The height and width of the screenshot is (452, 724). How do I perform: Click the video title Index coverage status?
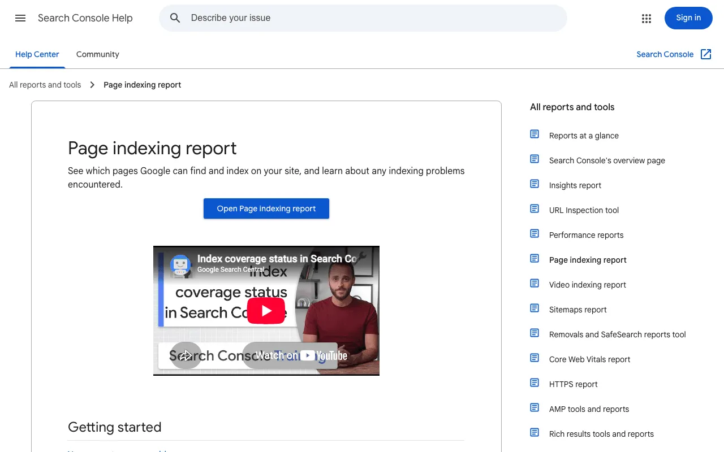pyautogui.click(x=278, y=259)
